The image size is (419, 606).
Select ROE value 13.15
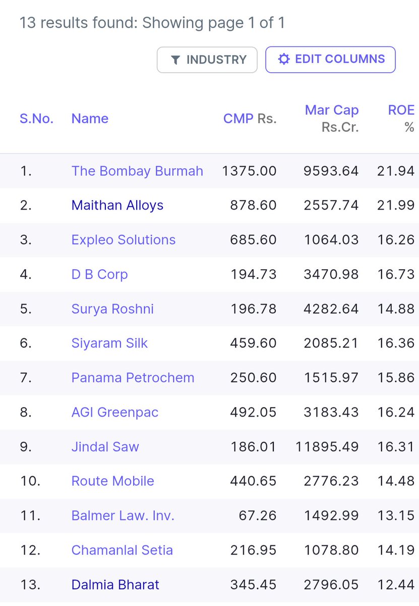point(396,516)
